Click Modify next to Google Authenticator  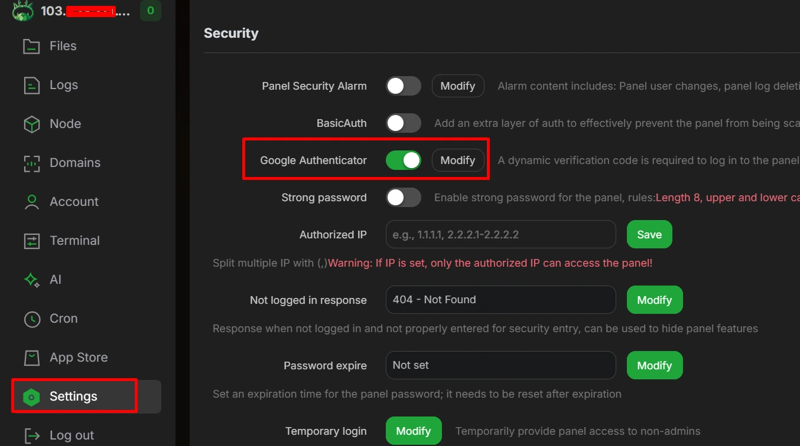click(458, 160)
